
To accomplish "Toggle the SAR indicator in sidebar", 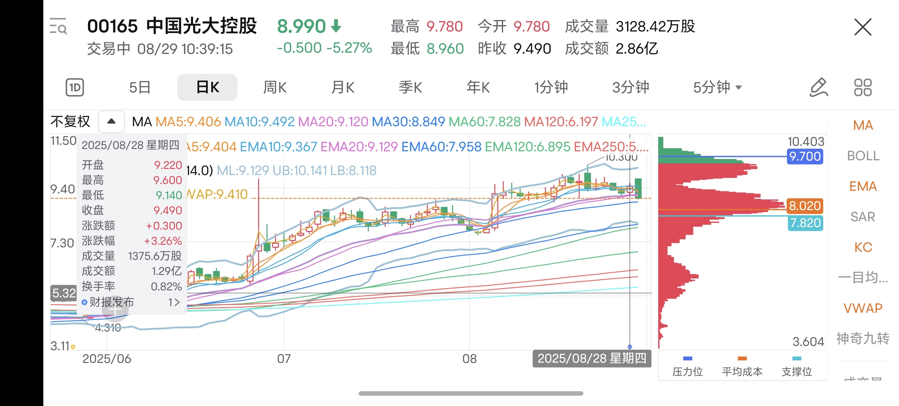I will (x=863, y=217).
